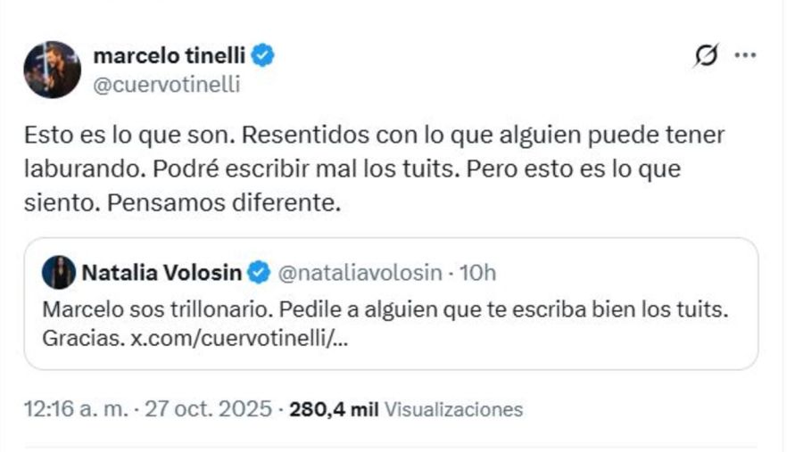Open the Grok slashed-circle icon
Image resolution: width=803 pixels, height=452 pixels.
pos(705,55)
